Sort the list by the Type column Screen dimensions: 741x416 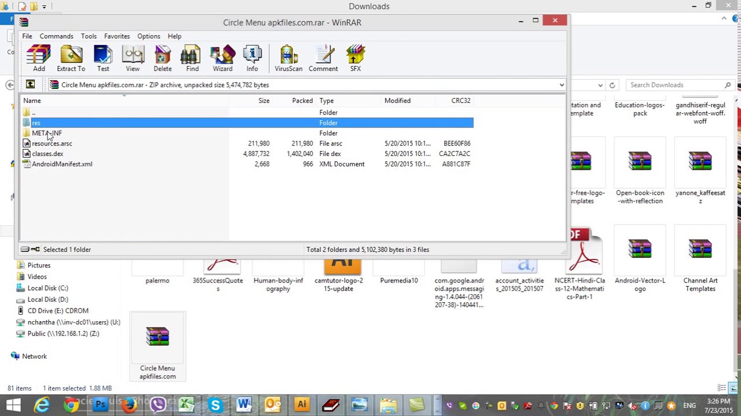point(349,101)
